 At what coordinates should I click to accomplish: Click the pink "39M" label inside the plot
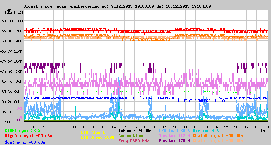20,109
